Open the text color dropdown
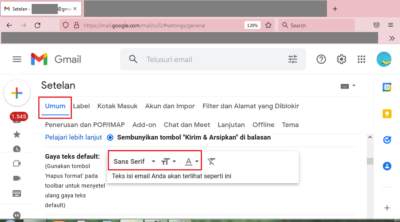The width and height of the screenshot is (400, 222). [191, 161]
